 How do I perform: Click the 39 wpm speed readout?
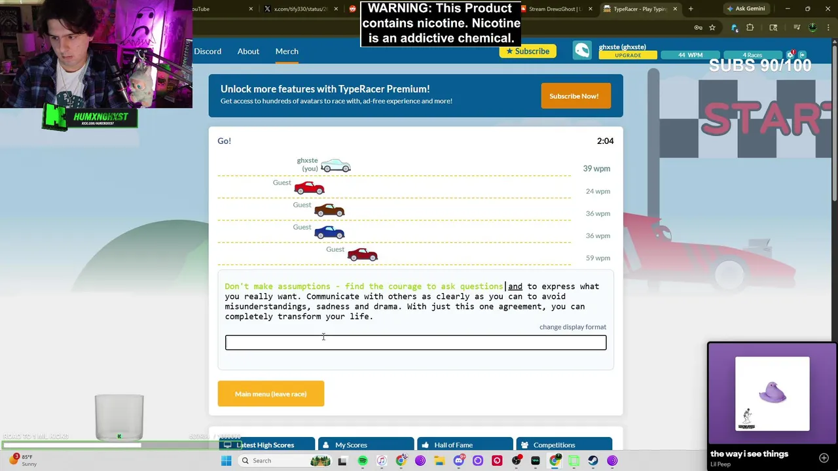click(596, 169)
